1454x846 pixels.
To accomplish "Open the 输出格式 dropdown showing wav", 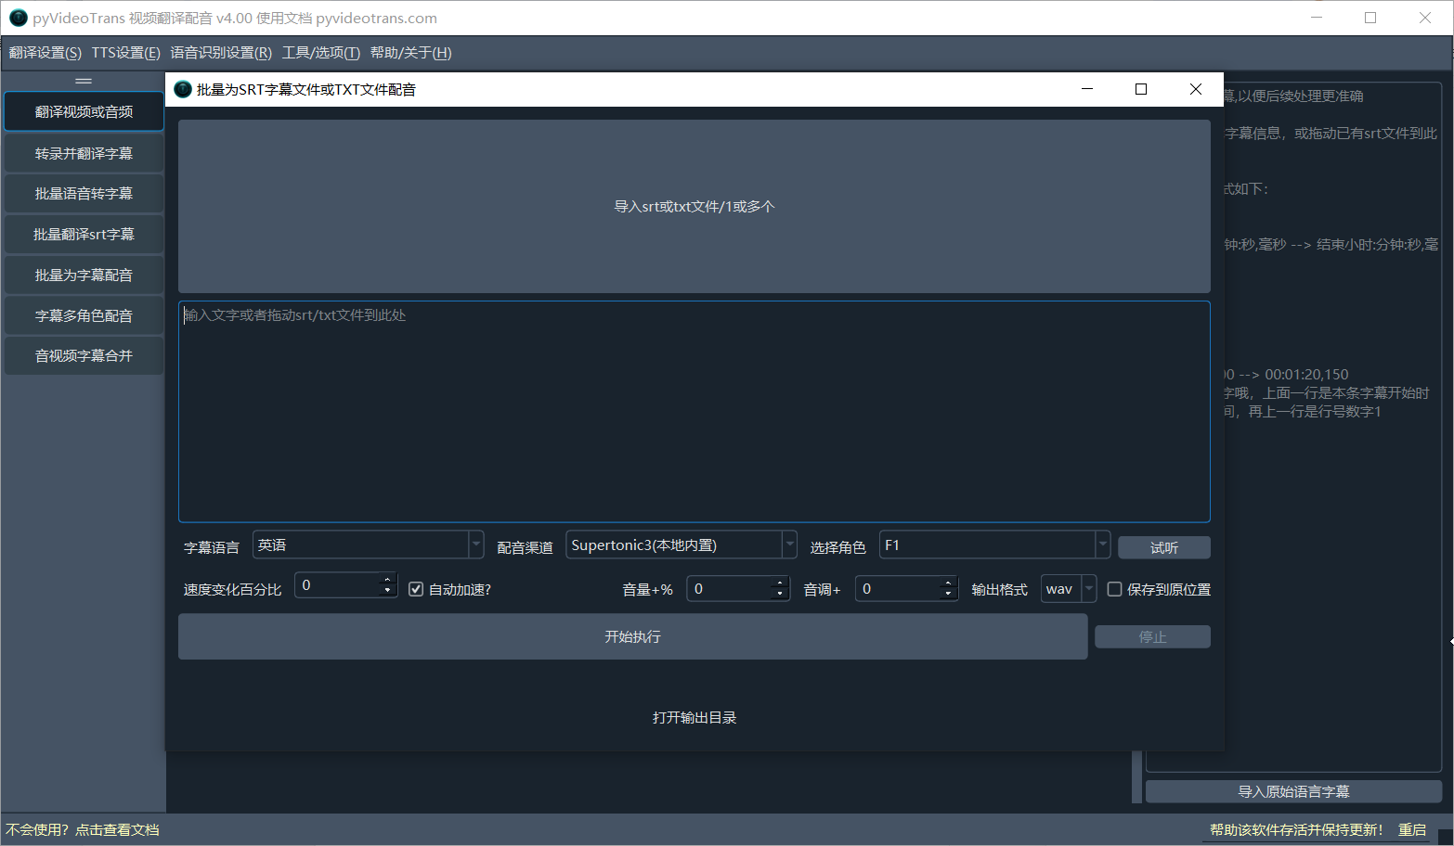I will coord(1069,589).
